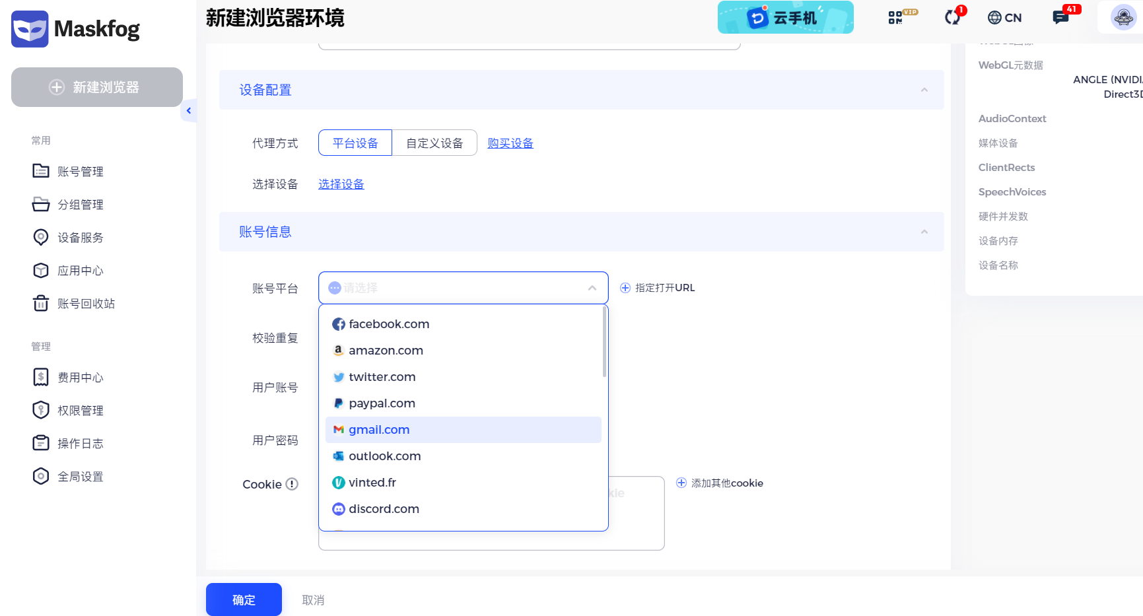Open 账号回收站 in the sidebar
1143x616 pixels.
click(74, 304)
